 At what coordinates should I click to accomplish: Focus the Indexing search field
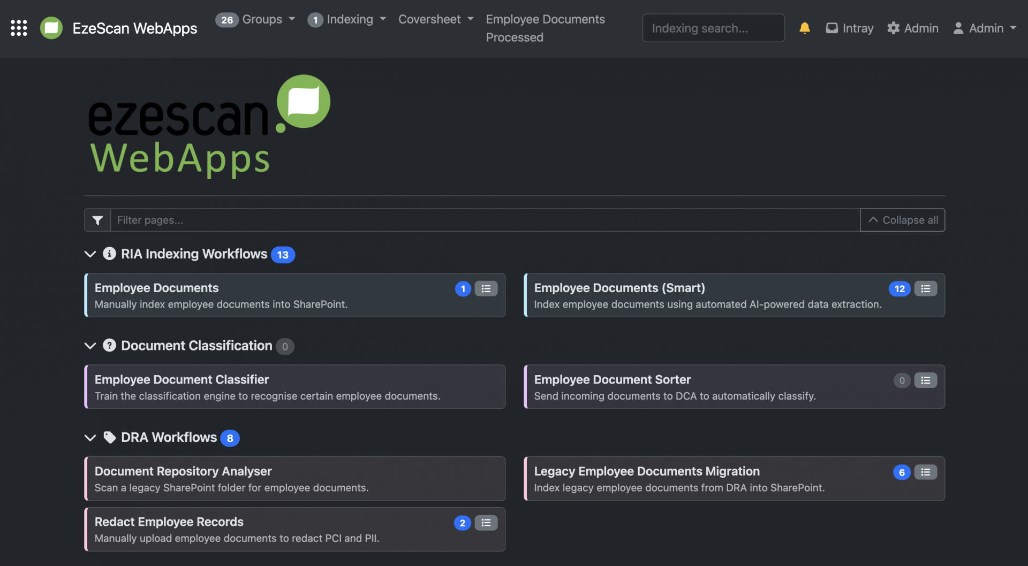pos(713,28)
